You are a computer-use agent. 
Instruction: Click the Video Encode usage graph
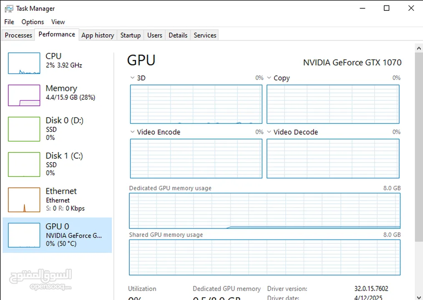[196, 158]
